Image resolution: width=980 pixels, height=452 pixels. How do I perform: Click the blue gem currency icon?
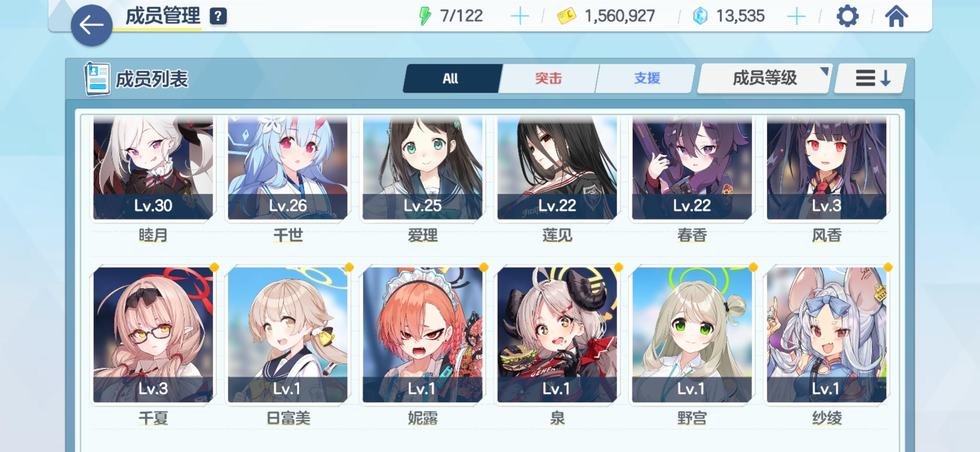700,17
